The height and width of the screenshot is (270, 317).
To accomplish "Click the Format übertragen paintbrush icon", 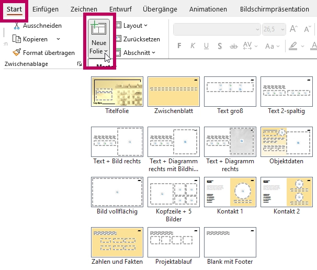I will click(x=17, y=52).
